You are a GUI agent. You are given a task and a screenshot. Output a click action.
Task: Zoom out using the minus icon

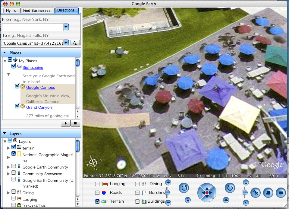click(168, 202)
